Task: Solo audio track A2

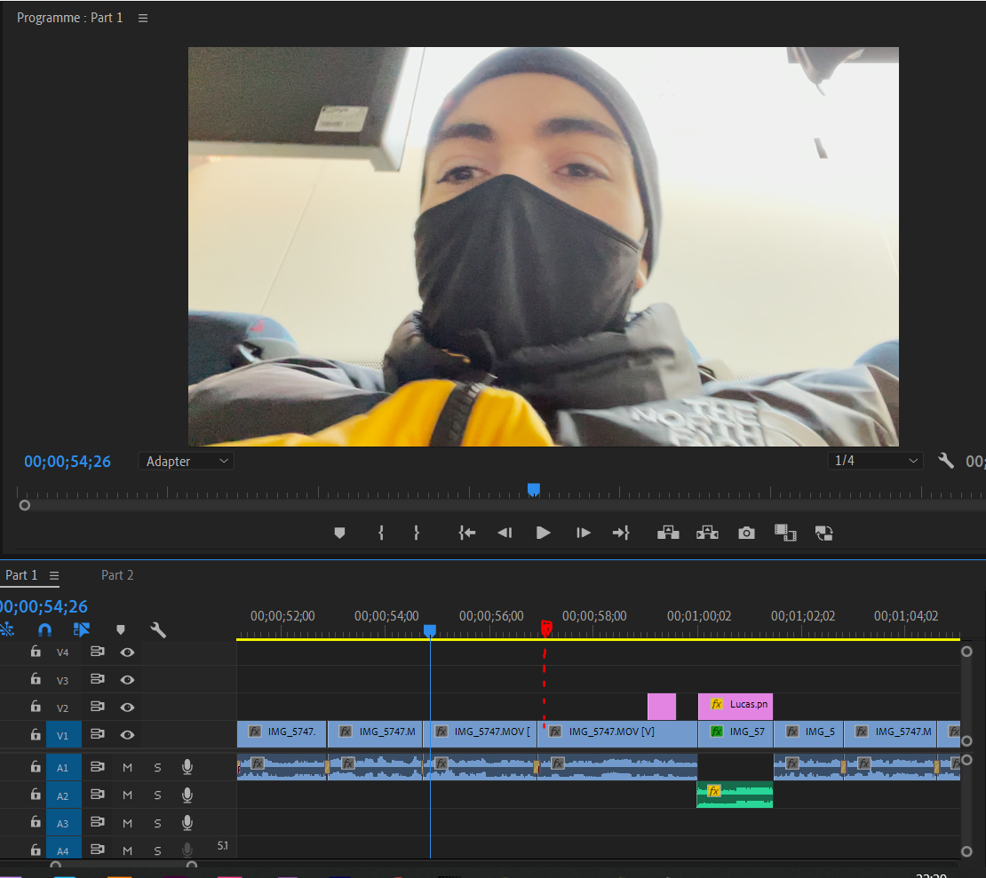Action: pos(157,795)
